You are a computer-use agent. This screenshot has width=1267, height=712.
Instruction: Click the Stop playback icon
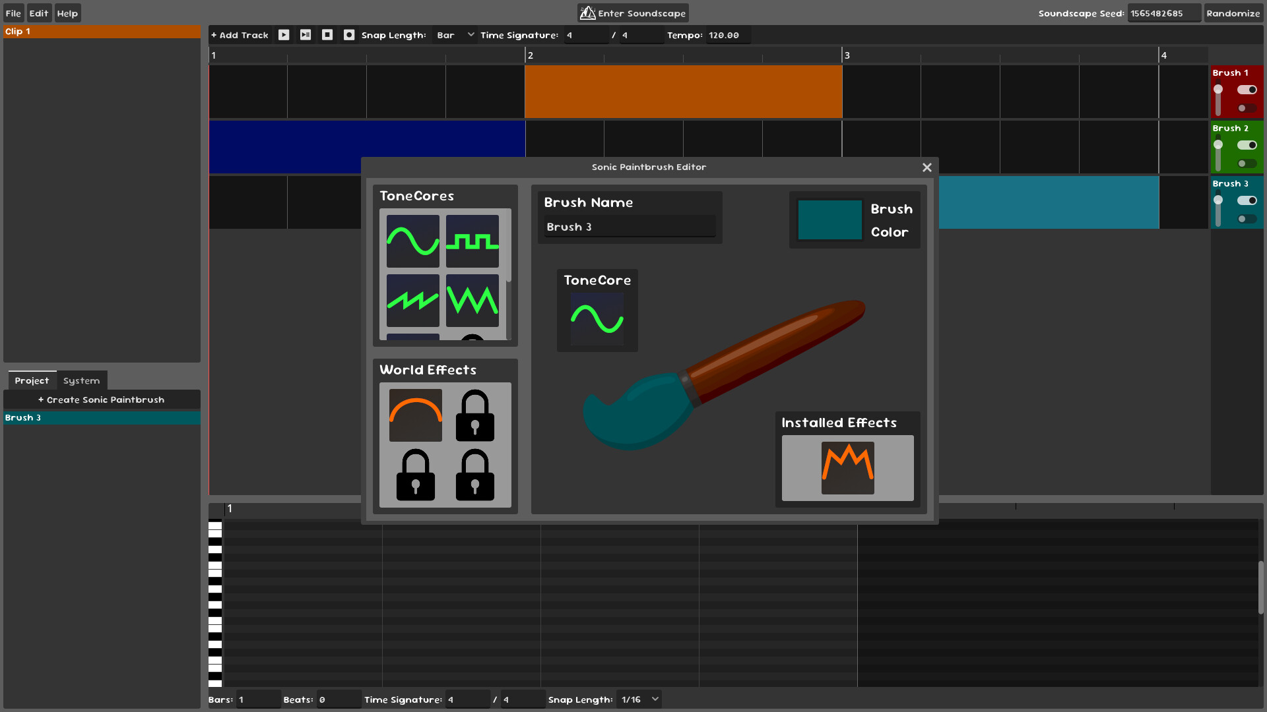tap(327, 35)
